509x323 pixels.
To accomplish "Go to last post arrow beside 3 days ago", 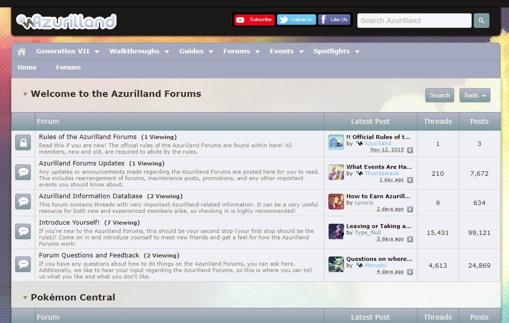I will 410,239.
